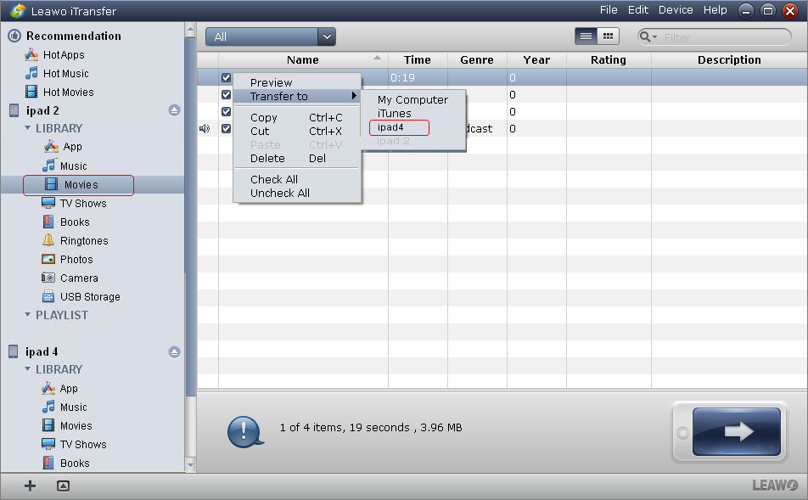Open HotApps in Recommendation section

(x=54, y=54)
